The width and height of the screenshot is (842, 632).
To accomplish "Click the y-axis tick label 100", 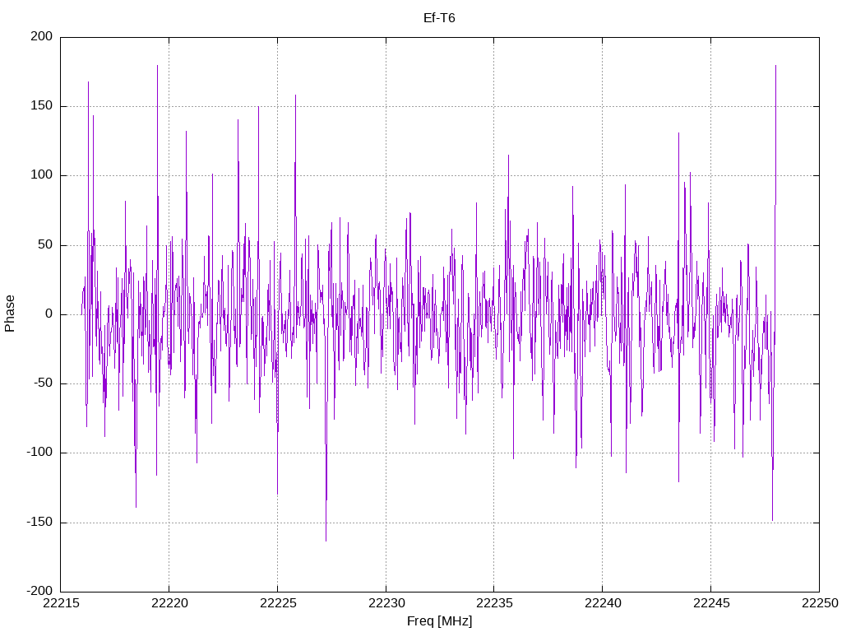I will 42,175.
